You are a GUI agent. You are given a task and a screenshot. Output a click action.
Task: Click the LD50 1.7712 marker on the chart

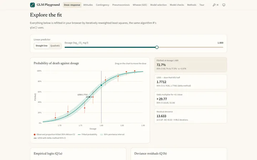(89, 97)
